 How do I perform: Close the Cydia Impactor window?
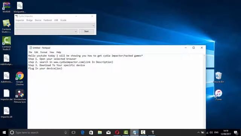92,16
